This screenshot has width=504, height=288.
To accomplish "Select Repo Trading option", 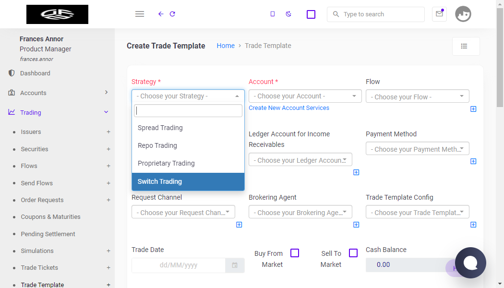I will coord(188,145).
